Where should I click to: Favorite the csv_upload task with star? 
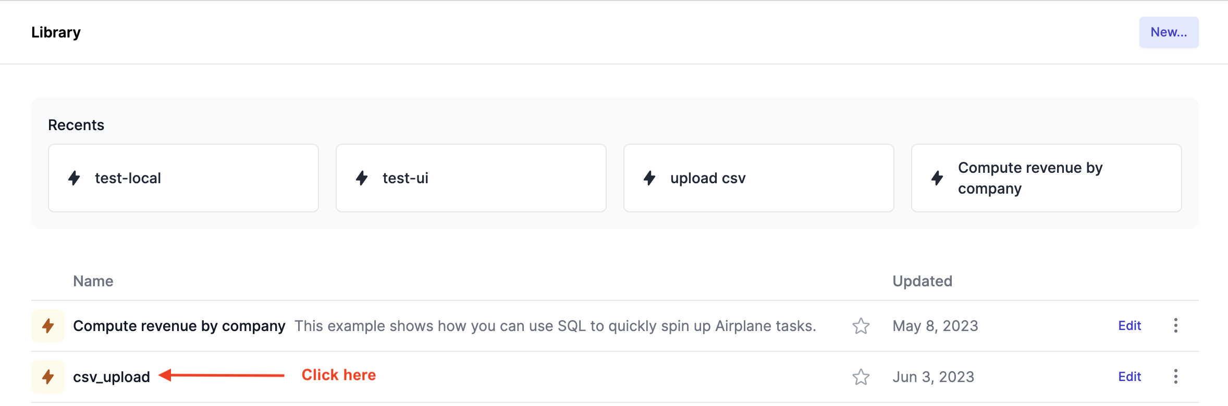point(861,377)
